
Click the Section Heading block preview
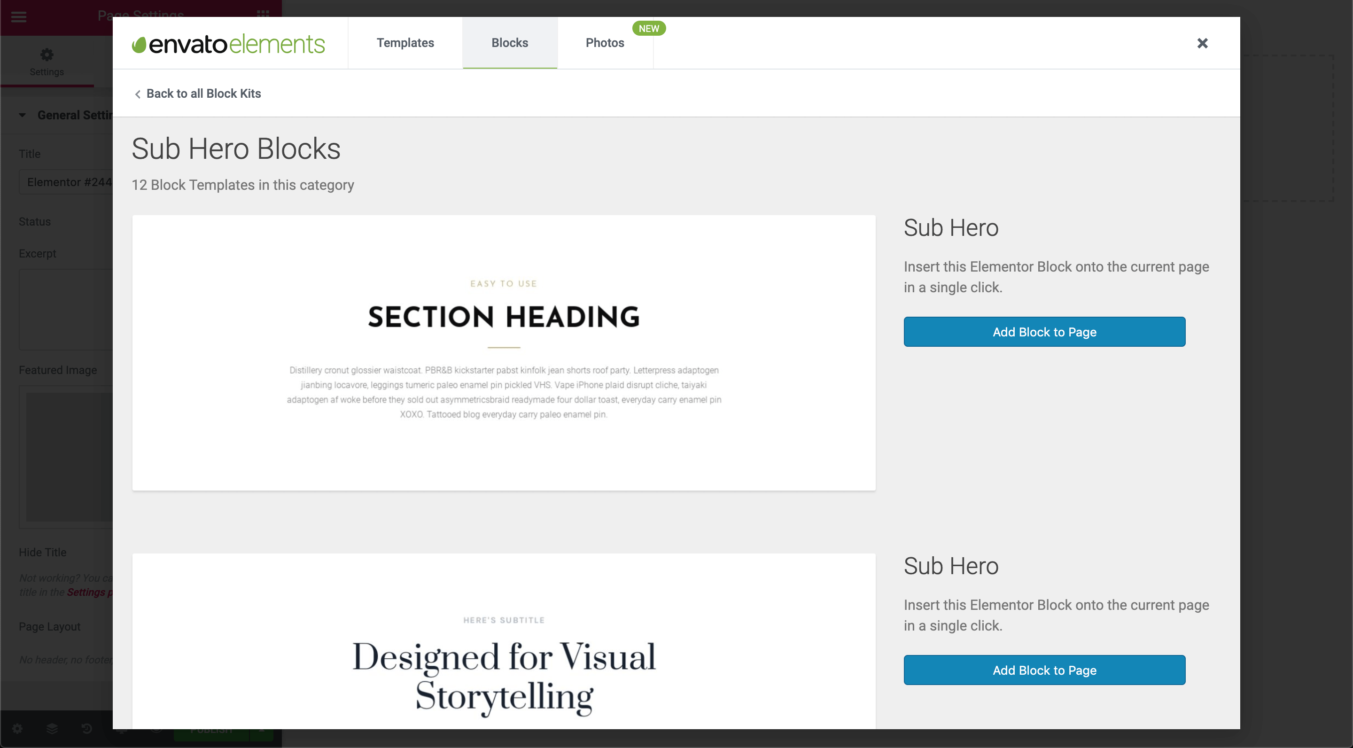503,352
